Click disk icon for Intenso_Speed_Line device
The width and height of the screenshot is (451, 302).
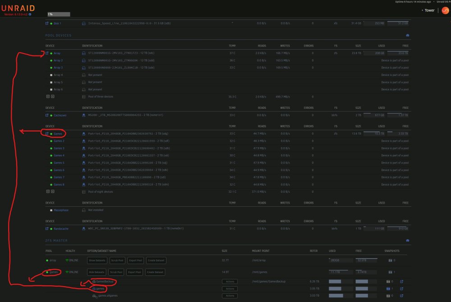click(x=84, y=23)
